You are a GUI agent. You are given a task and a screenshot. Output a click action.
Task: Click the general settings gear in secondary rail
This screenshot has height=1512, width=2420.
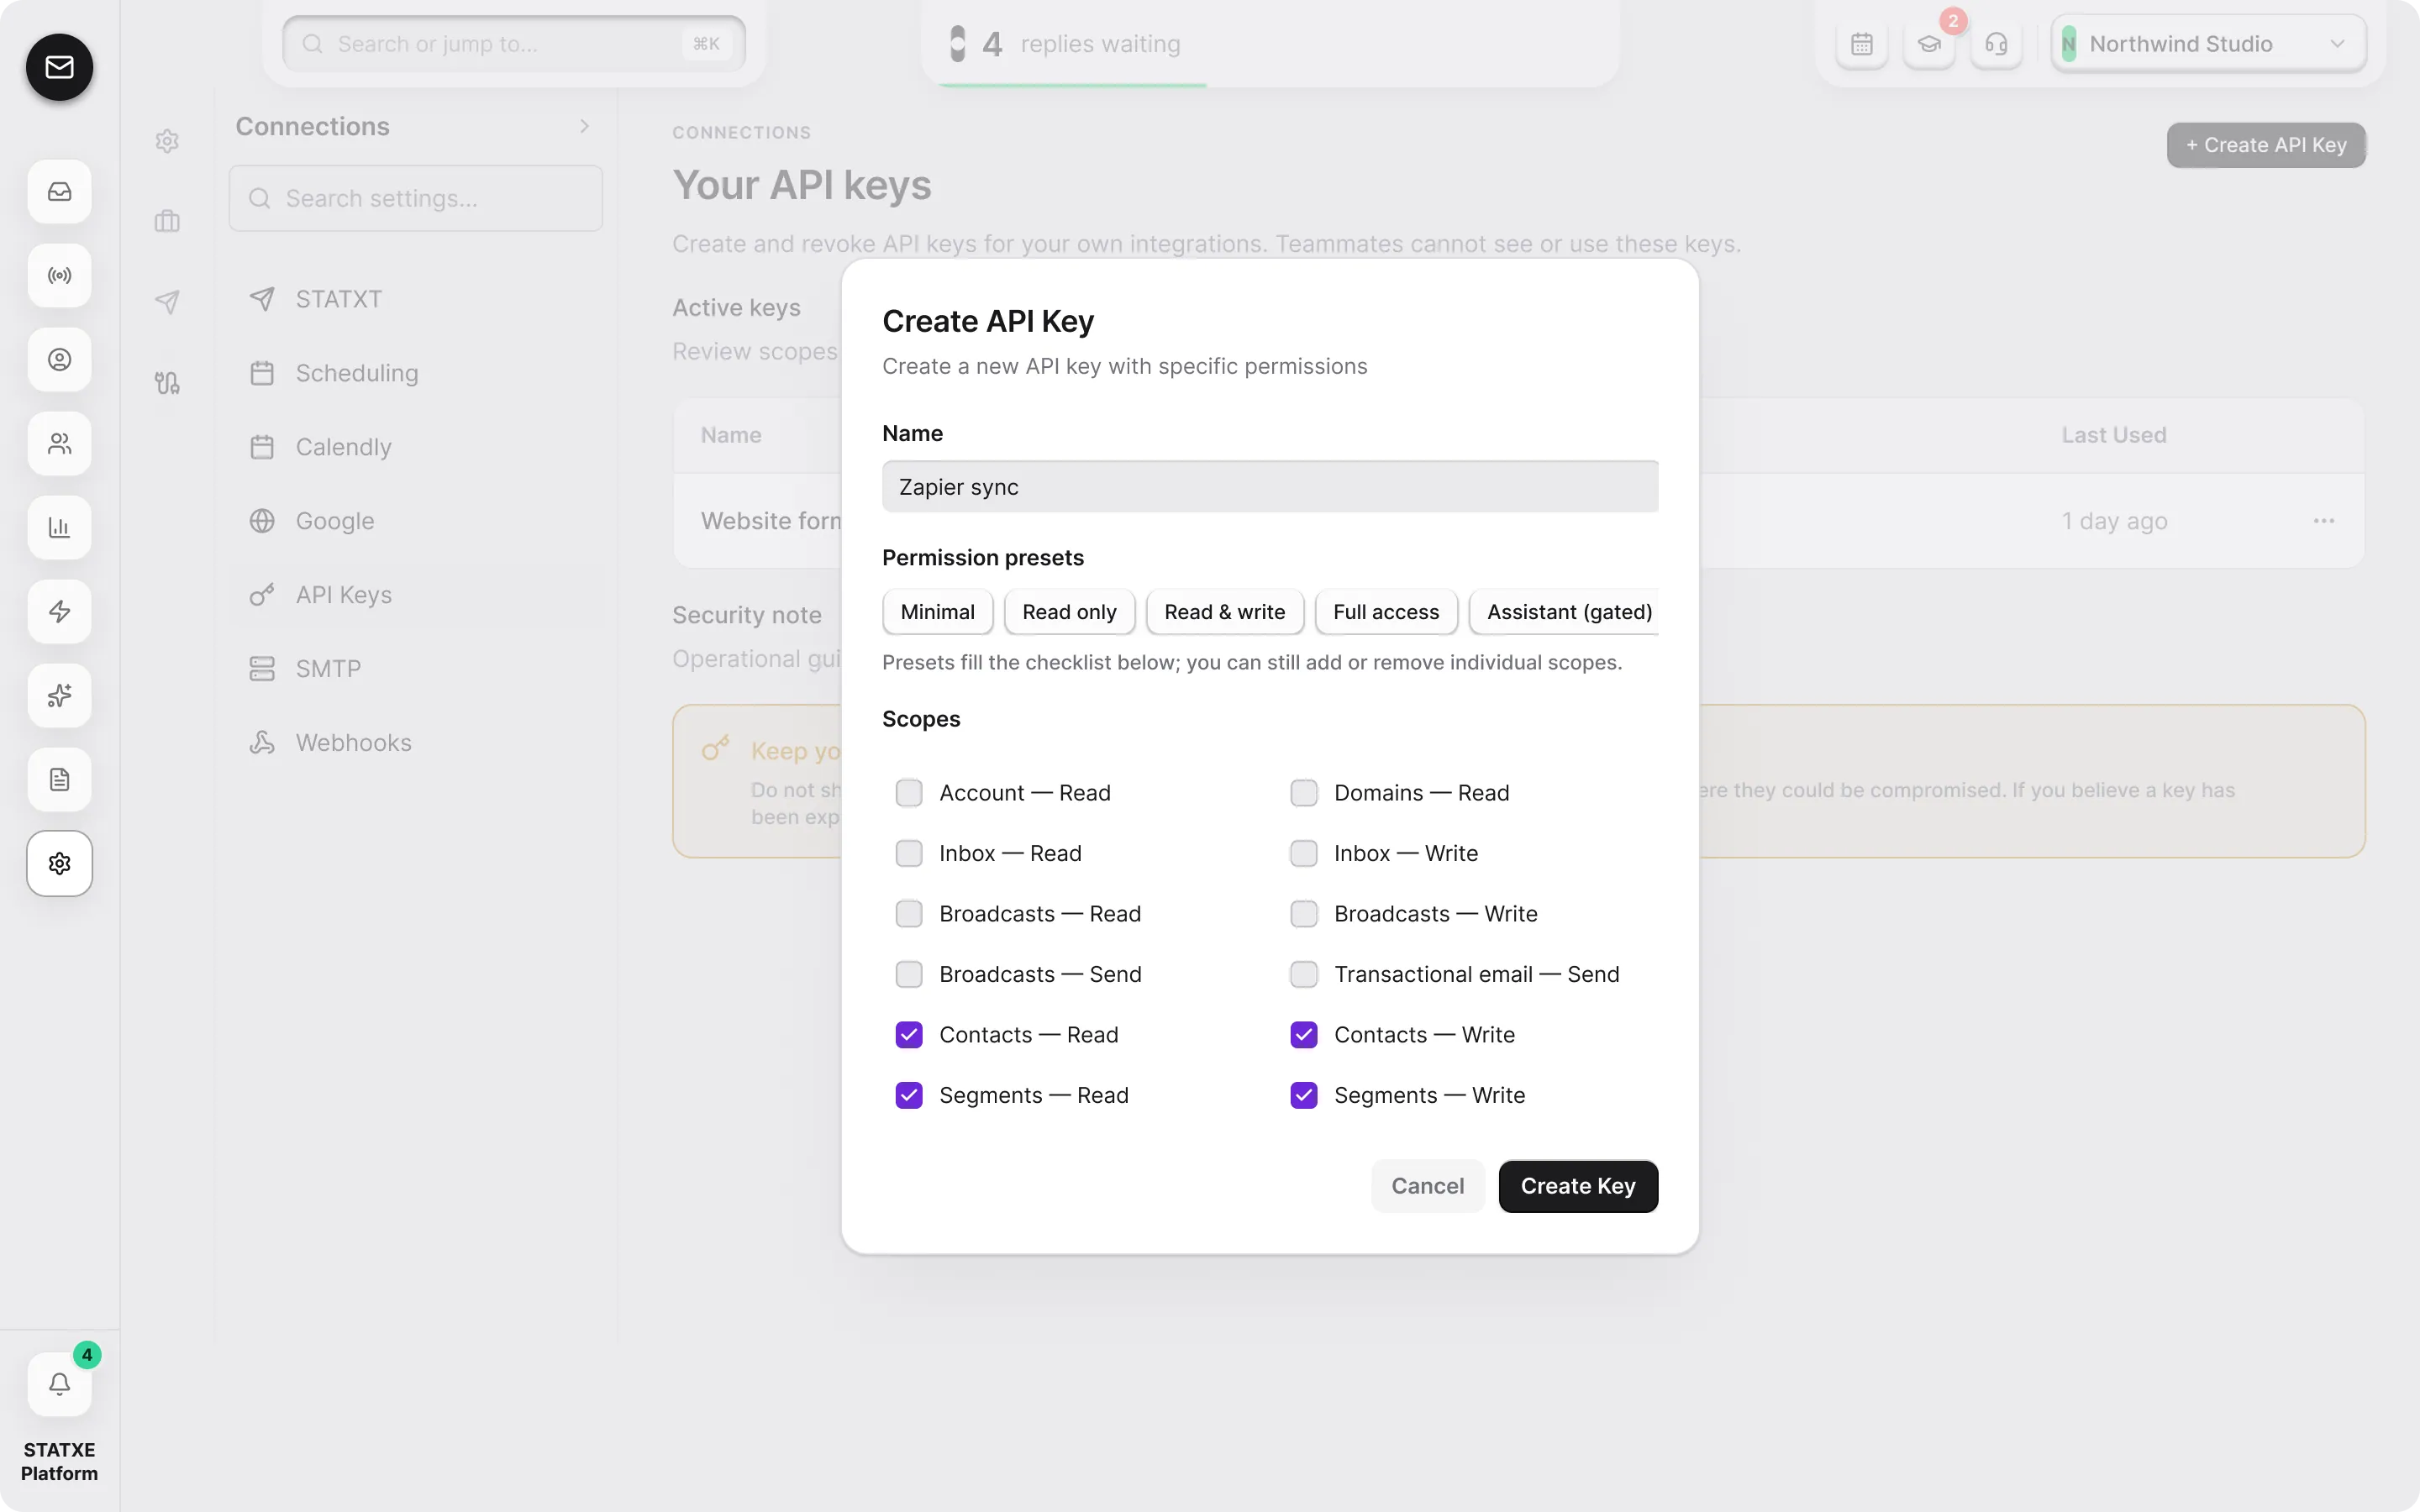point(167,141)
